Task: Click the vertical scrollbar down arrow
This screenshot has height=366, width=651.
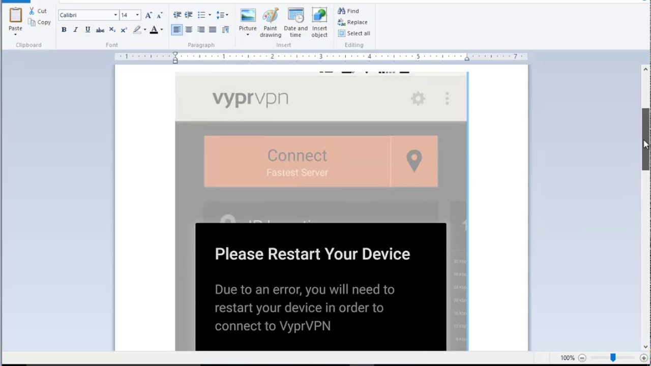Action: coord(645,347)
